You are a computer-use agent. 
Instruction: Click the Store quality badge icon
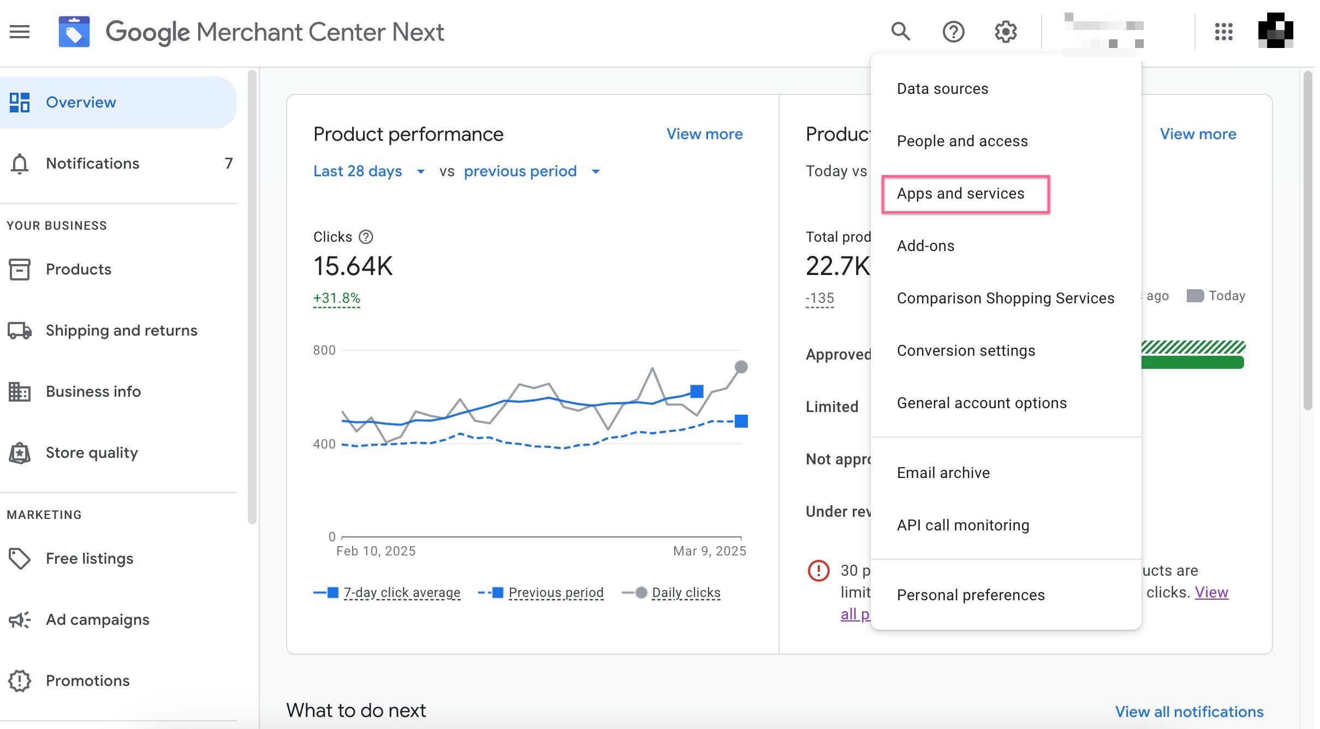click(20, 453)
